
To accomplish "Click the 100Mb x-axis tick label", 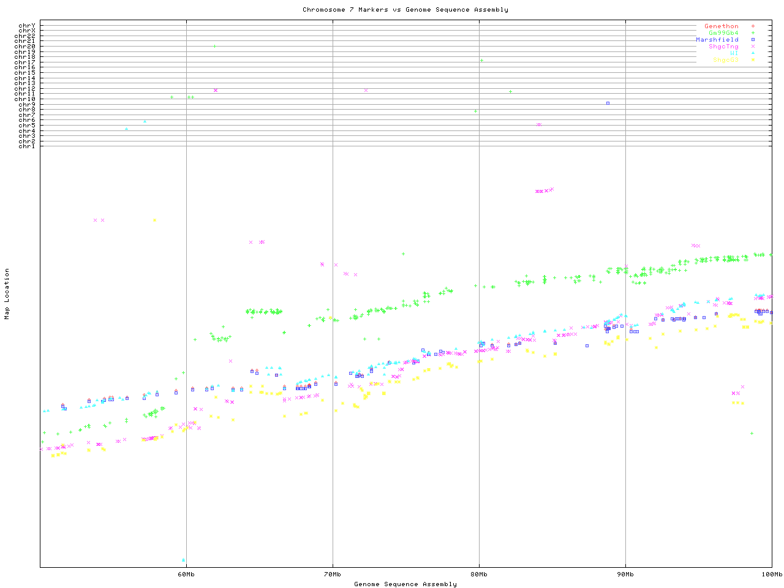I will coord(771,575).
